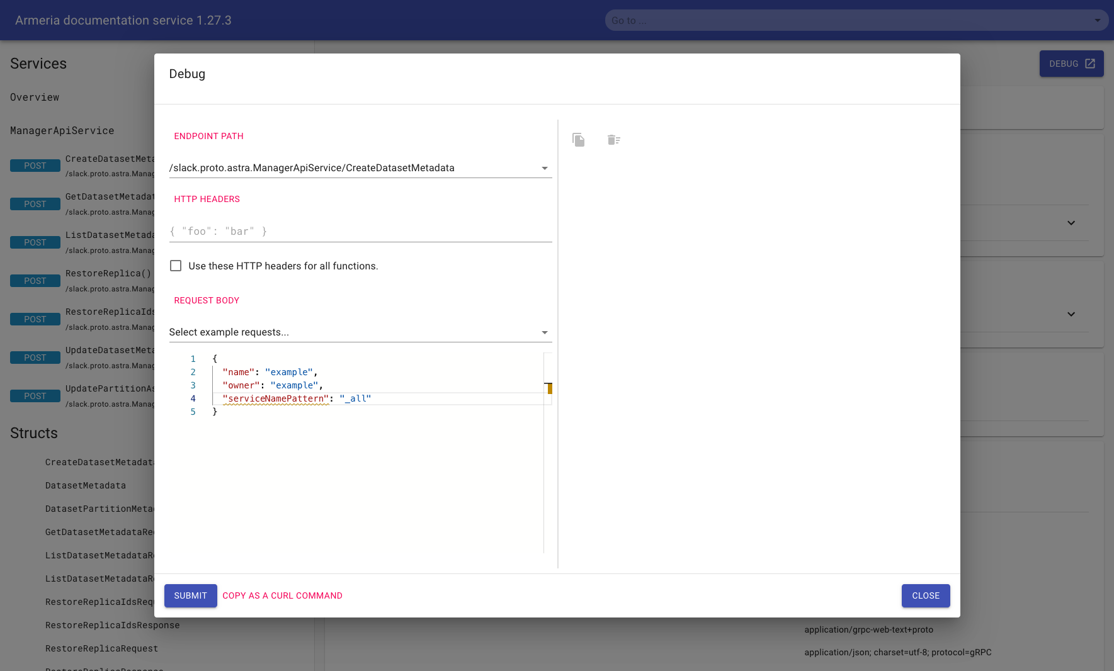Image resolution: width=1114 pixels, height=671 pixels.
Task: Expand the 'Go to ...' search dropdown arrow
Action: [x=1097, y=20]
